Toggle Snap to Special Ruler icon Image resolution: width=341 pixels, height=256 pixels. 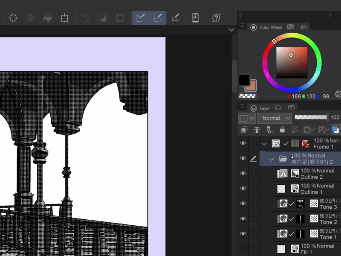coord(157,18)
